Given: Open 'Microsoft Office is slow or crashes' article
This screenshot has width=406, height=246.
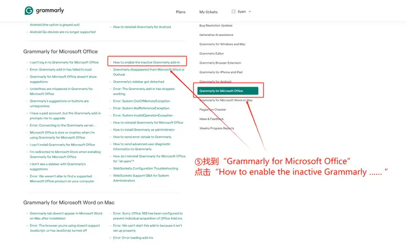Looking at the screenshot, I should [x=62, y=135].
